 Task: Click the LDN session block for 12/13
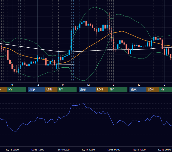coord(51,89)
